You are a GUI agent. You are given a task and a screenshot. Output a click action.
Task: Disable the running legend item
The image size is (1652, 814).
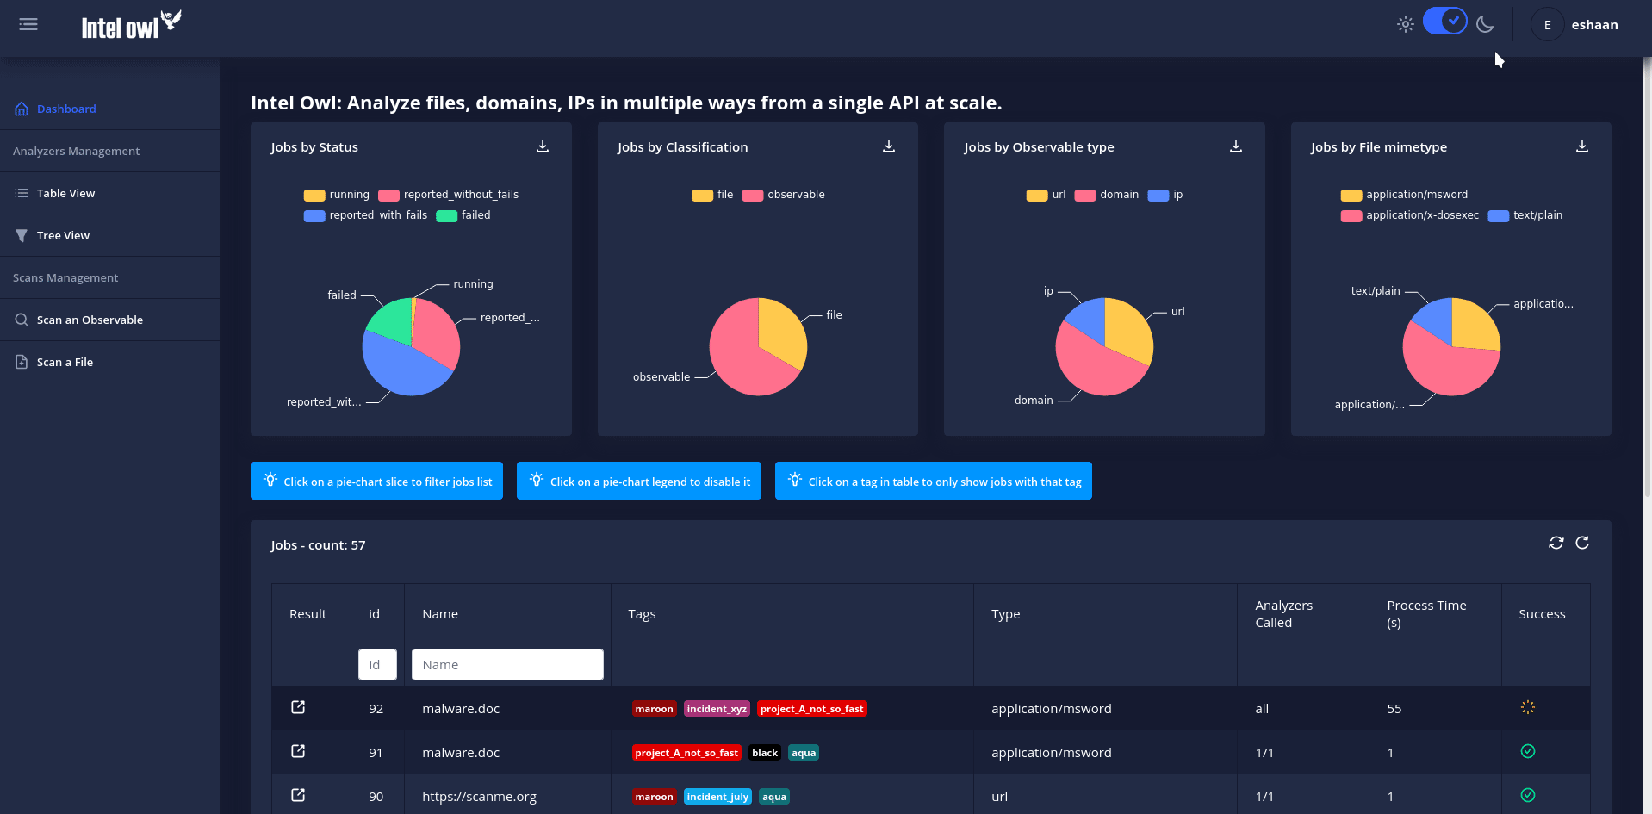336,195
